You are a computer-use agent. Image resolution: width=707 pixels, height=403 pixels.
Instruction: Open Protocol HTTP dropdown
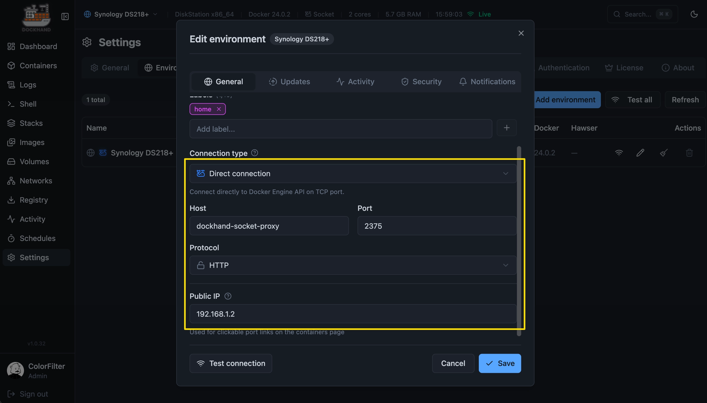tap(353, 265)
